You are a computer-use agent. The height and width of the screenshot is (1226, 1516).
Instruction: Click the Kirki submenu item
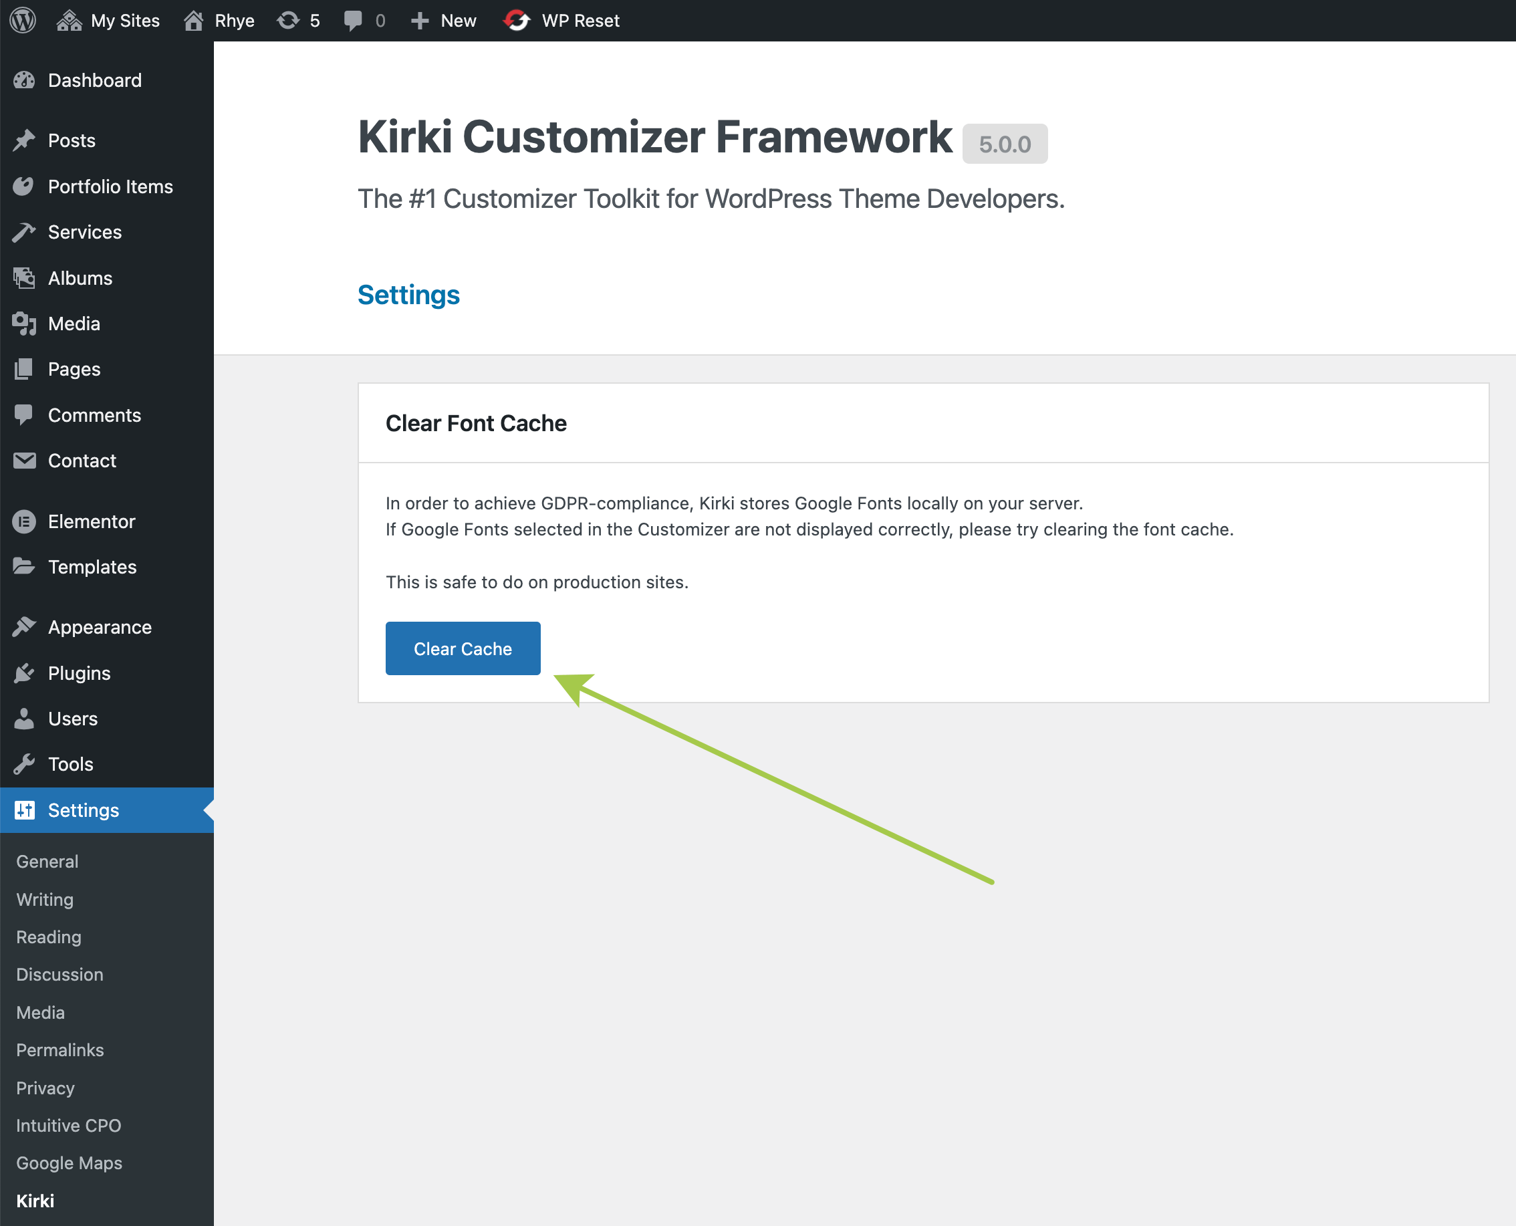click(x=35, y=1201)
